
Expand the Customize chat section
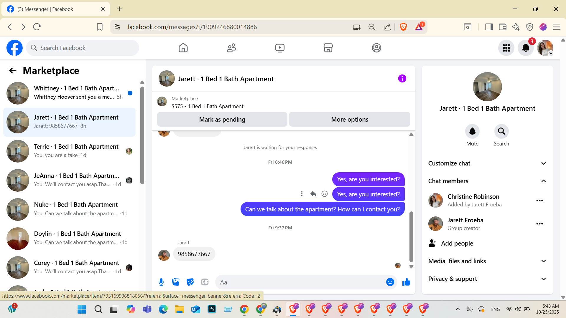pos(487,163)
